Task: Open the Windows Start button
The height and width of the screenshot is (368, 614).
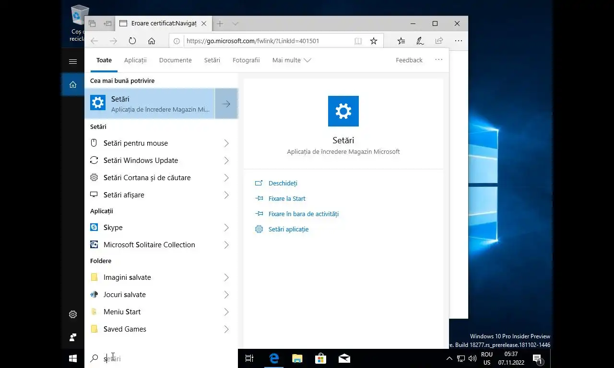Action: tap(73, 358)
